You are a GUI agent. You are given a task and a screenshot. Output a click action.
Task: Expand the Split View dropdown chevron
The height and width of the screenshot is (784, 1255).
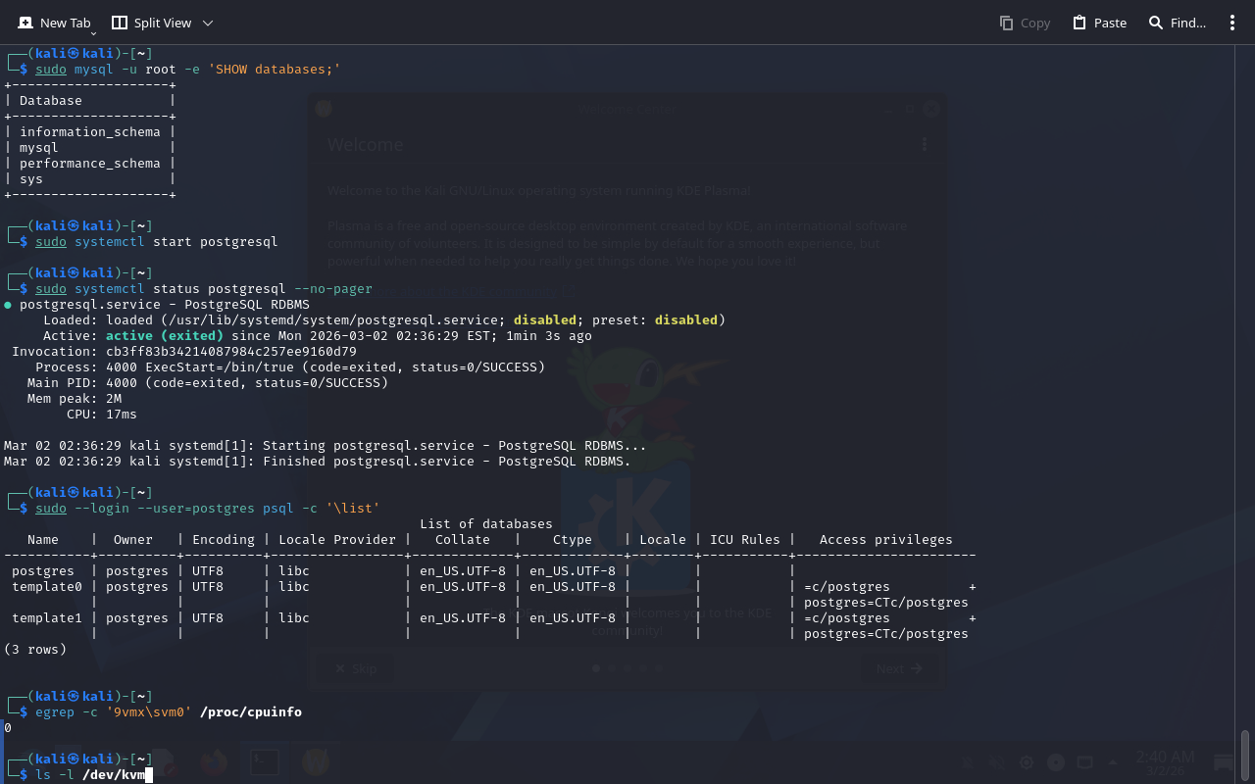tap(207, 23)
